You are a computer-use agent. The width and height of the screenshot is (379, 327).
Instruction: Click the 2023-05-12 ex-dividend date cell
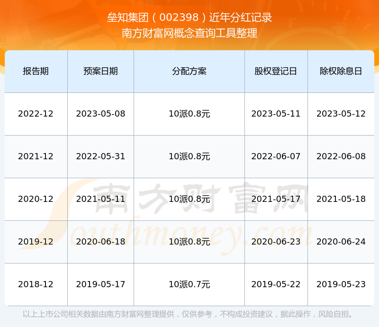tap(341, 114)
